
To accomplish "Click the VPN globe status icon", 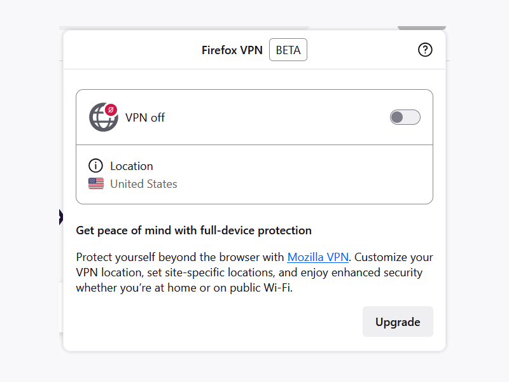I will click(102, 118).
